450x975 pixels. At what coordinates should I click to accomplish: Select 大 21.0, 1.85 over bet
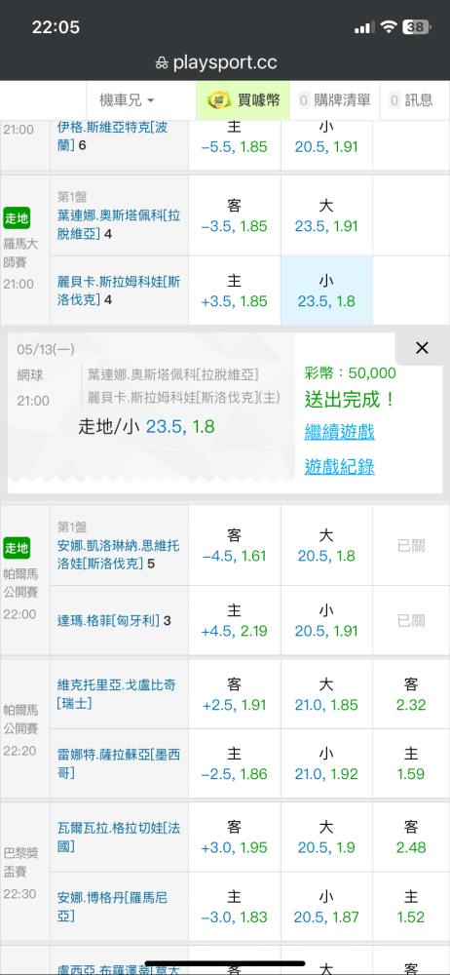click(x=327, y=694)
